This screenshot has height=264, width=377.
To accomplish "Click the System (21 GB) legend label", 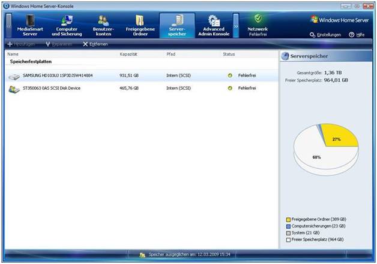I will [306, 233].
